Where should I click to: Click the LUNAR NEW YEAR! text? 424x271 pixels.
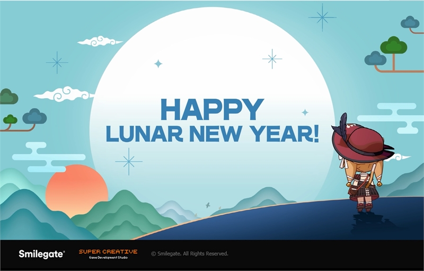coord(213,134)
